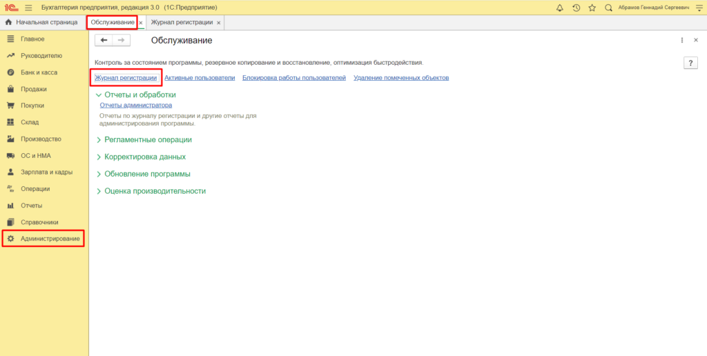Select Администрирование in the sidebar

(x=50, y=239)
